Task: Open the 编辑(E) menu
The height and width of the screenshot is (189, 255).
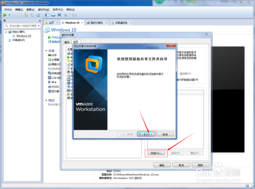Action: click(x=19, y=10)
